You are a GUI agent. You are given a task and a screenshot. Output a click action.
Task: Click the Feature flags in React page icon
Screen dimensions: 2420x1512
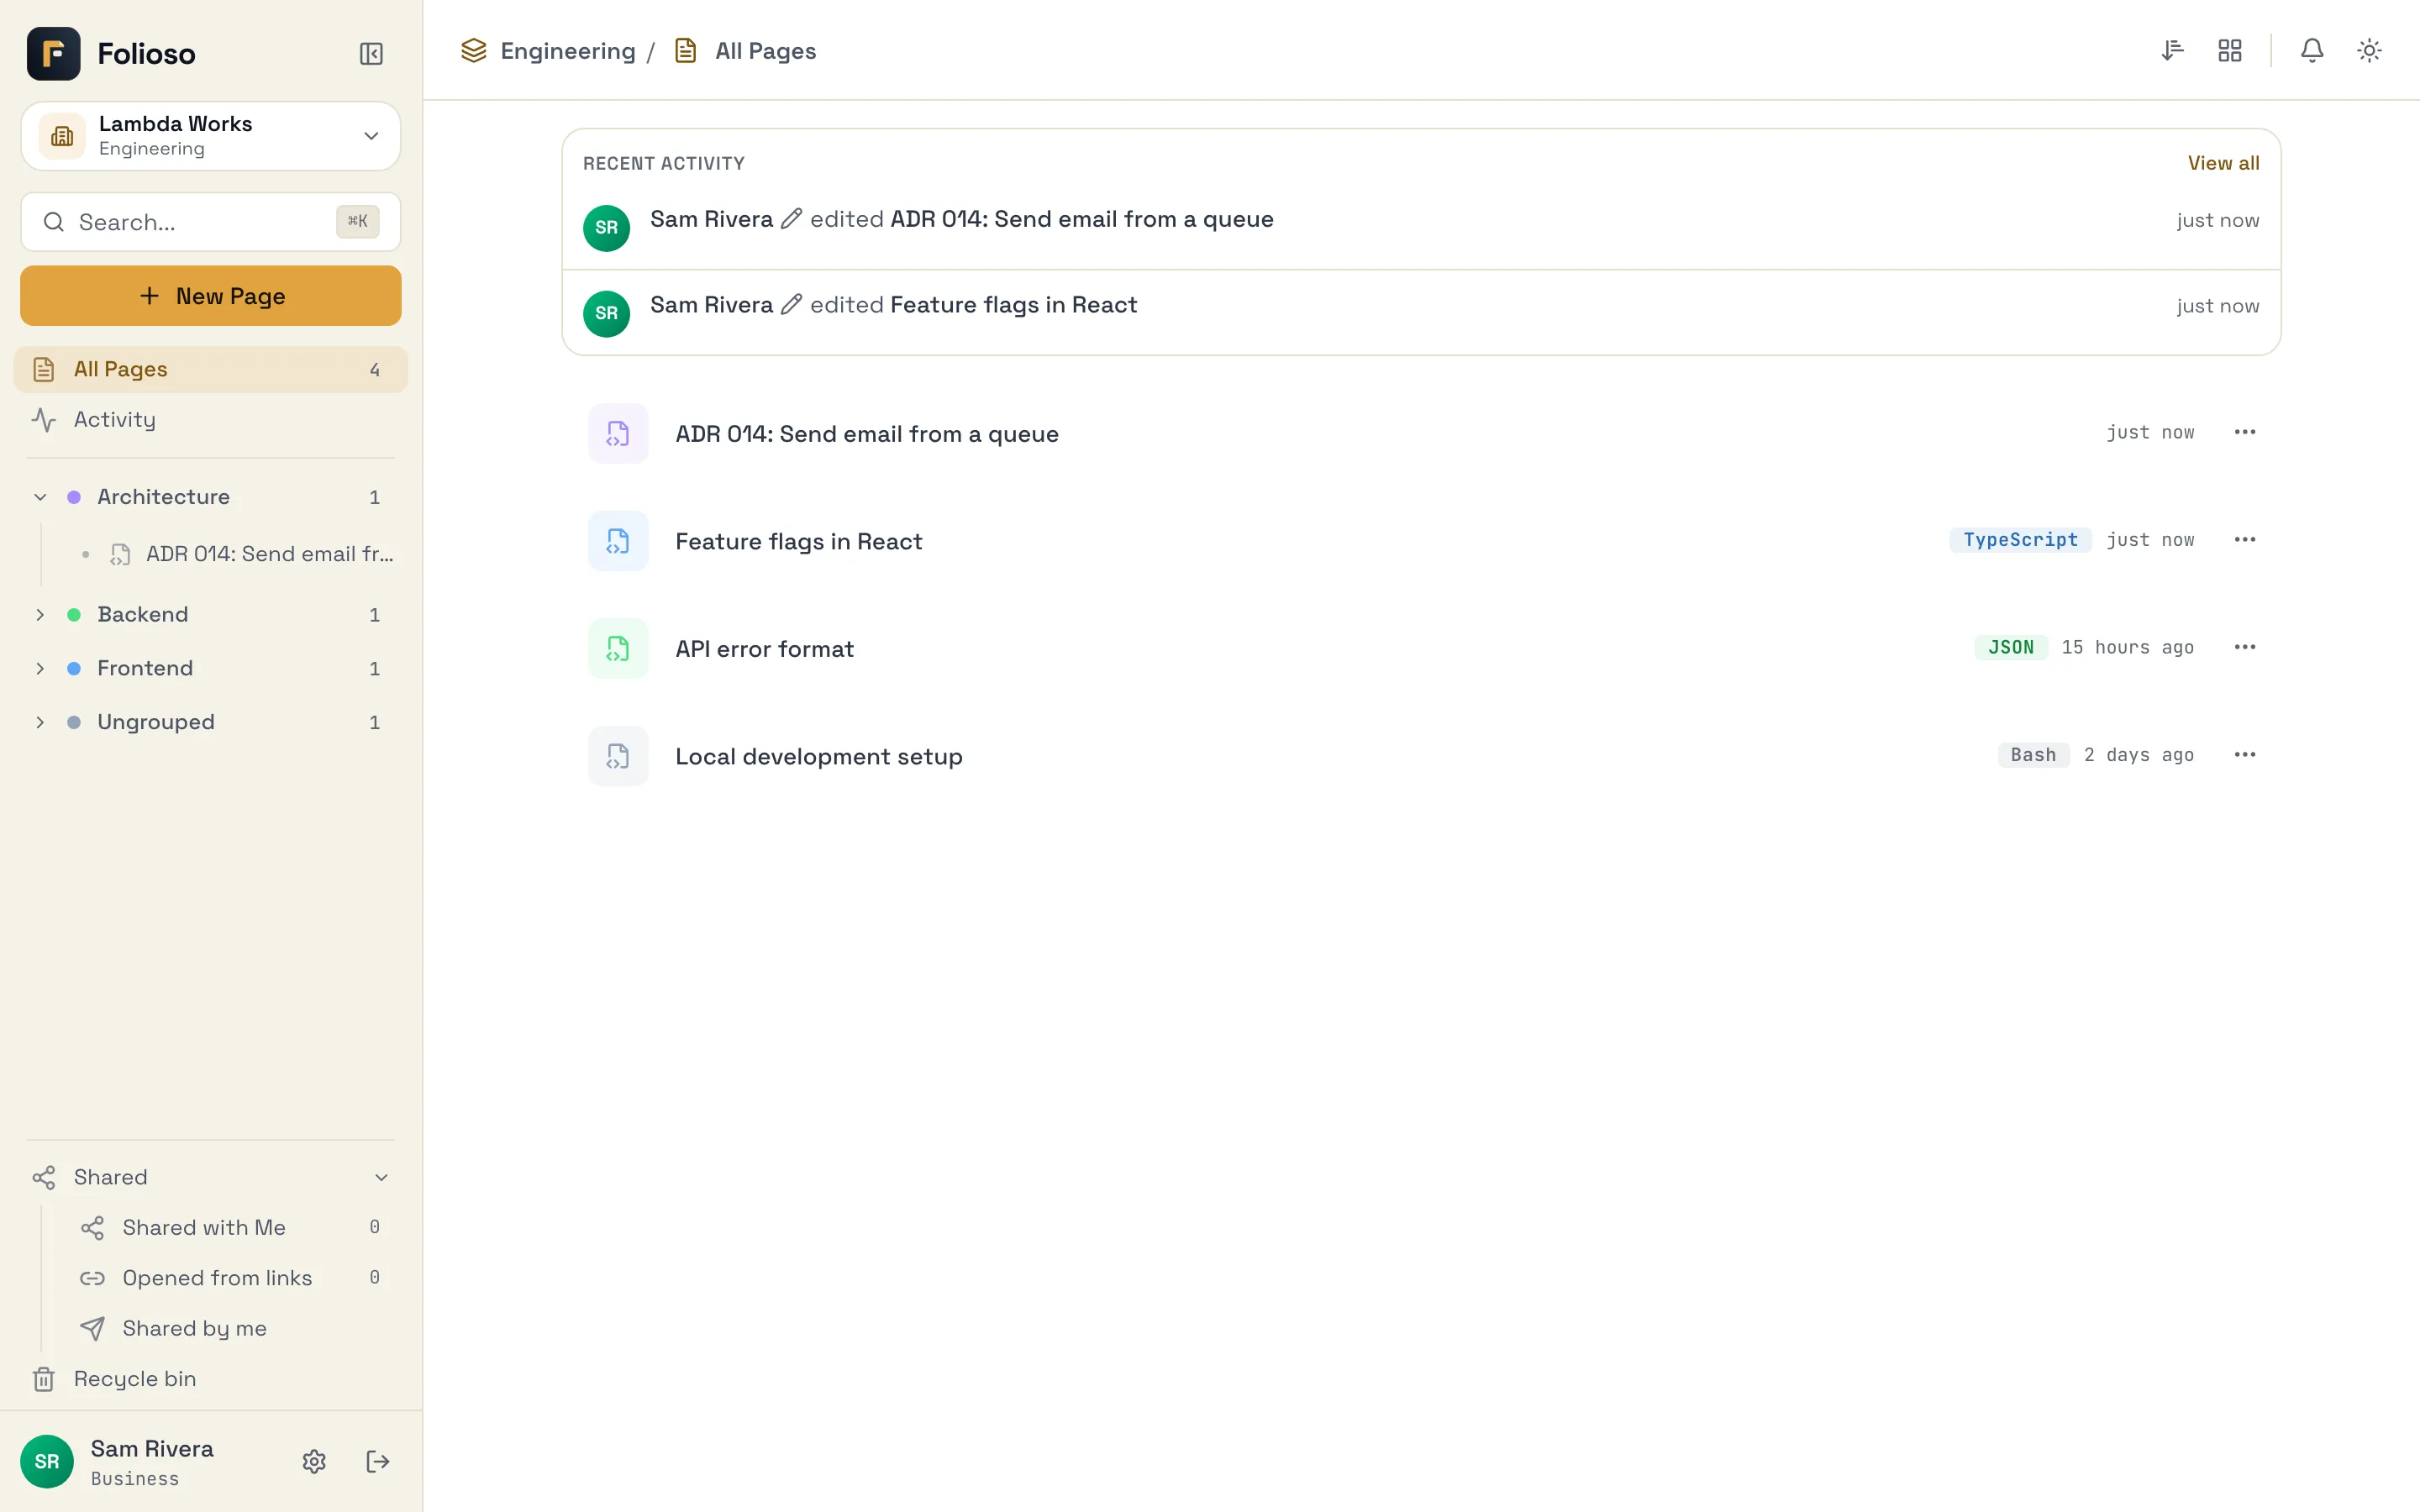(x=618, y=541)
